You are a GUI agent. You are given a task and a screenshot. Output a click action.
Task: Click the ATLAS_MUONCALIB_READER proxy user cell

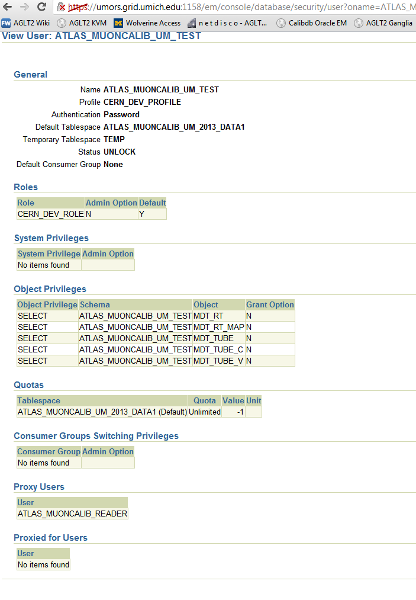[x=72, y=514]
